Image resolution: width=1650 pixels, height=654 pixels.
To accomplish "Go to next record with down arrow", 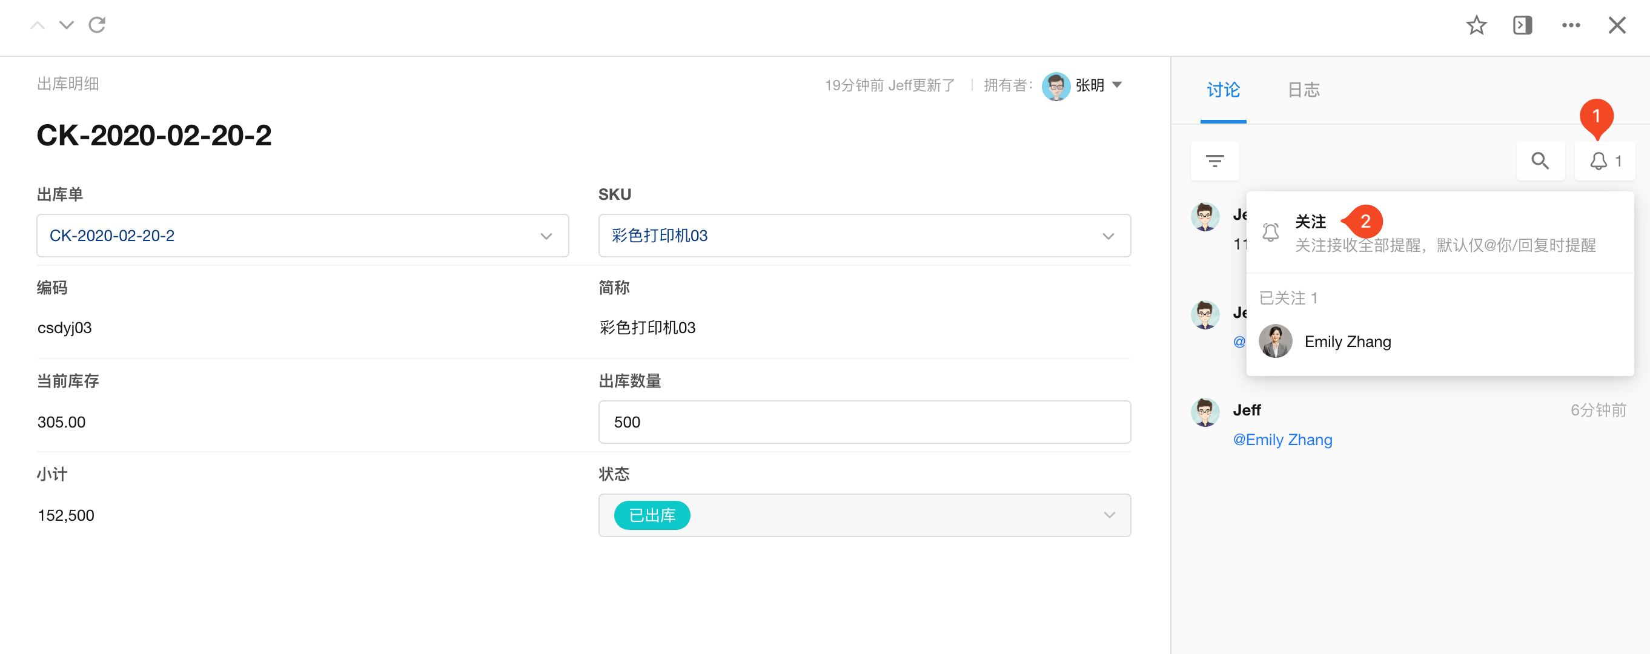I will [x=67, y=25].
